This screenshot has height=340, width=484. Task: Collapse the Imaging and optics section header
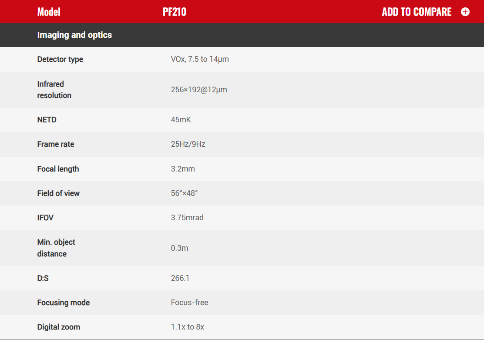click(74, 35)
